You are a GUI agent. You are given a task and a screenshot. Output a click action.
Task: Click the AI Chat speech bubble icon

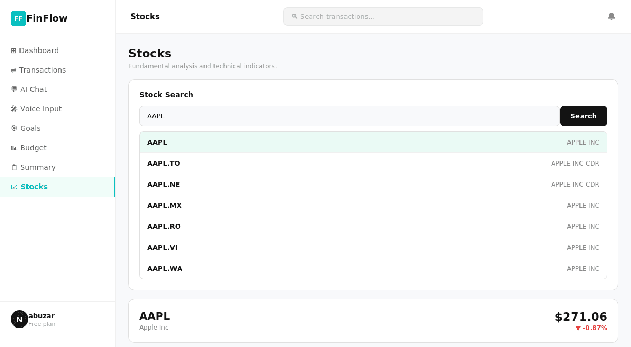pos(14,89)
